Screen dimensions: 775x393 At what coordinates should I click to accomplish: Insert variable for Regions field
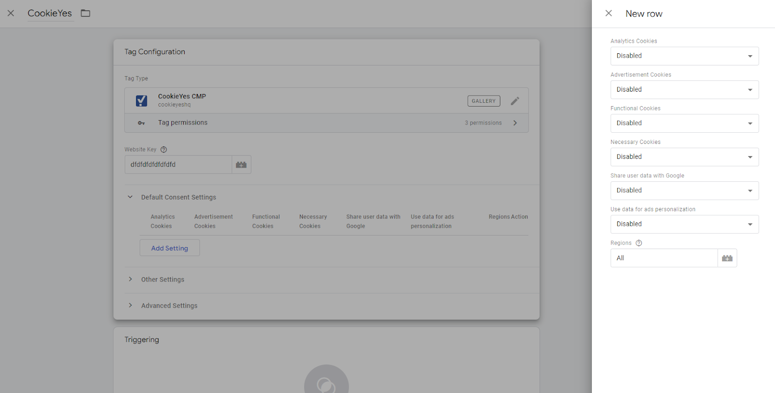[727, 258]
